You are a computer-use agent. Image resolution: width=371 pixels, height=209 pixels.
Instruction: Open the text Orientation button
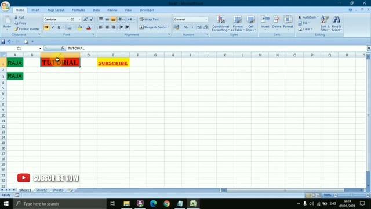[x=121, y=19]
